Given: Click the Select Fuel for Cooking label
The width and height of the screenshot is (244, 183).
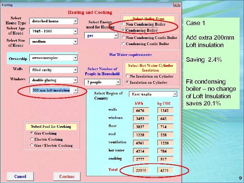Looking at the screenshot, I should point(51,126).
